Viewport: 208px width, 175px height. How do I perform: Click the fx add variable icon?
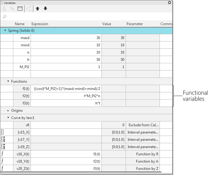click(x=5, y=9)
